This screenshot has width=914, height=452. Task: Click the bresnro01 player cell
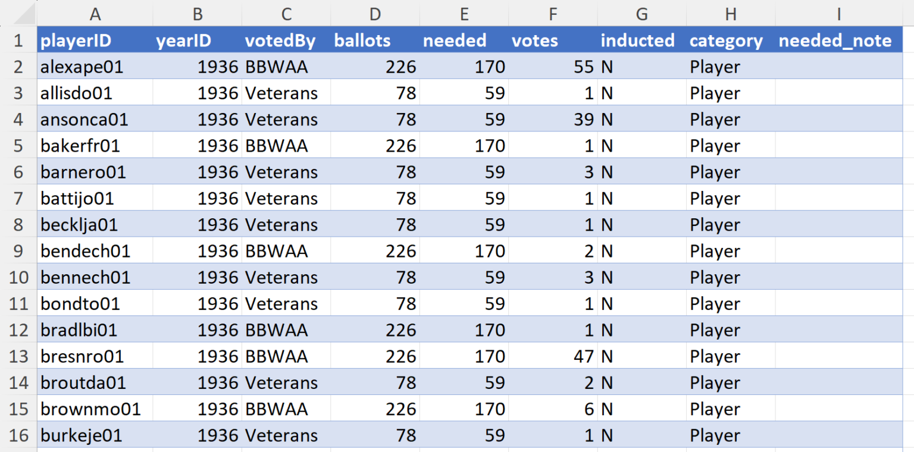click(95, 356)
